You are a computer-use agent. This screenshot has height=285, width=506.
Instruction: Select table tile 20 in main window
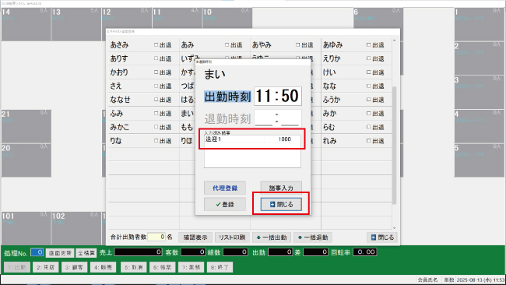coord(26,160)
